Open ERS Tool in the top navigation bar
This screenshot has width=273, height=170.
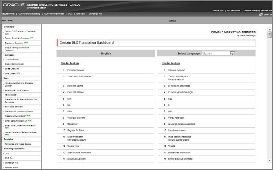80,14
